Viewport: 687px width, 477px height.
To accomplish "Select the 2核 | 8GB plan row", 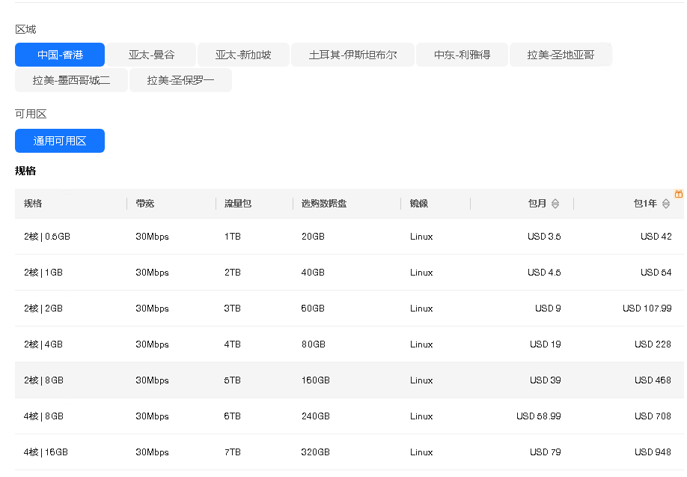I will [x=349, y=380].
